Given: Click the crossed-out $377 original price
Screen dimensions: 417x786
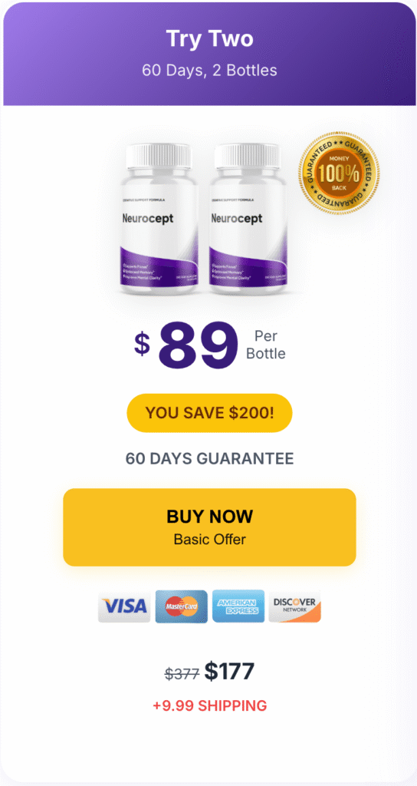Looking at the screenshot, I should click(x=182, y=673).
